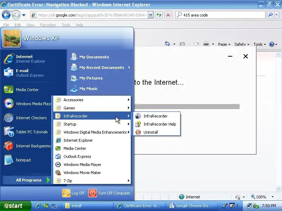The width and height of the screenshot is (282, 211).
Task: Open pinned Internet Explorer item
Action: point(27,59)
